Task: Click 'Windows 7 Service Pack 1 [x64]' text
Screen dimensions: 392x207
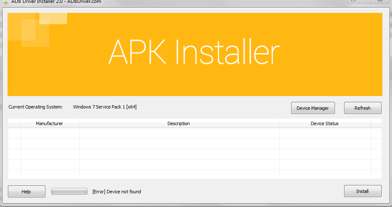Action: (x=105, y=107)
